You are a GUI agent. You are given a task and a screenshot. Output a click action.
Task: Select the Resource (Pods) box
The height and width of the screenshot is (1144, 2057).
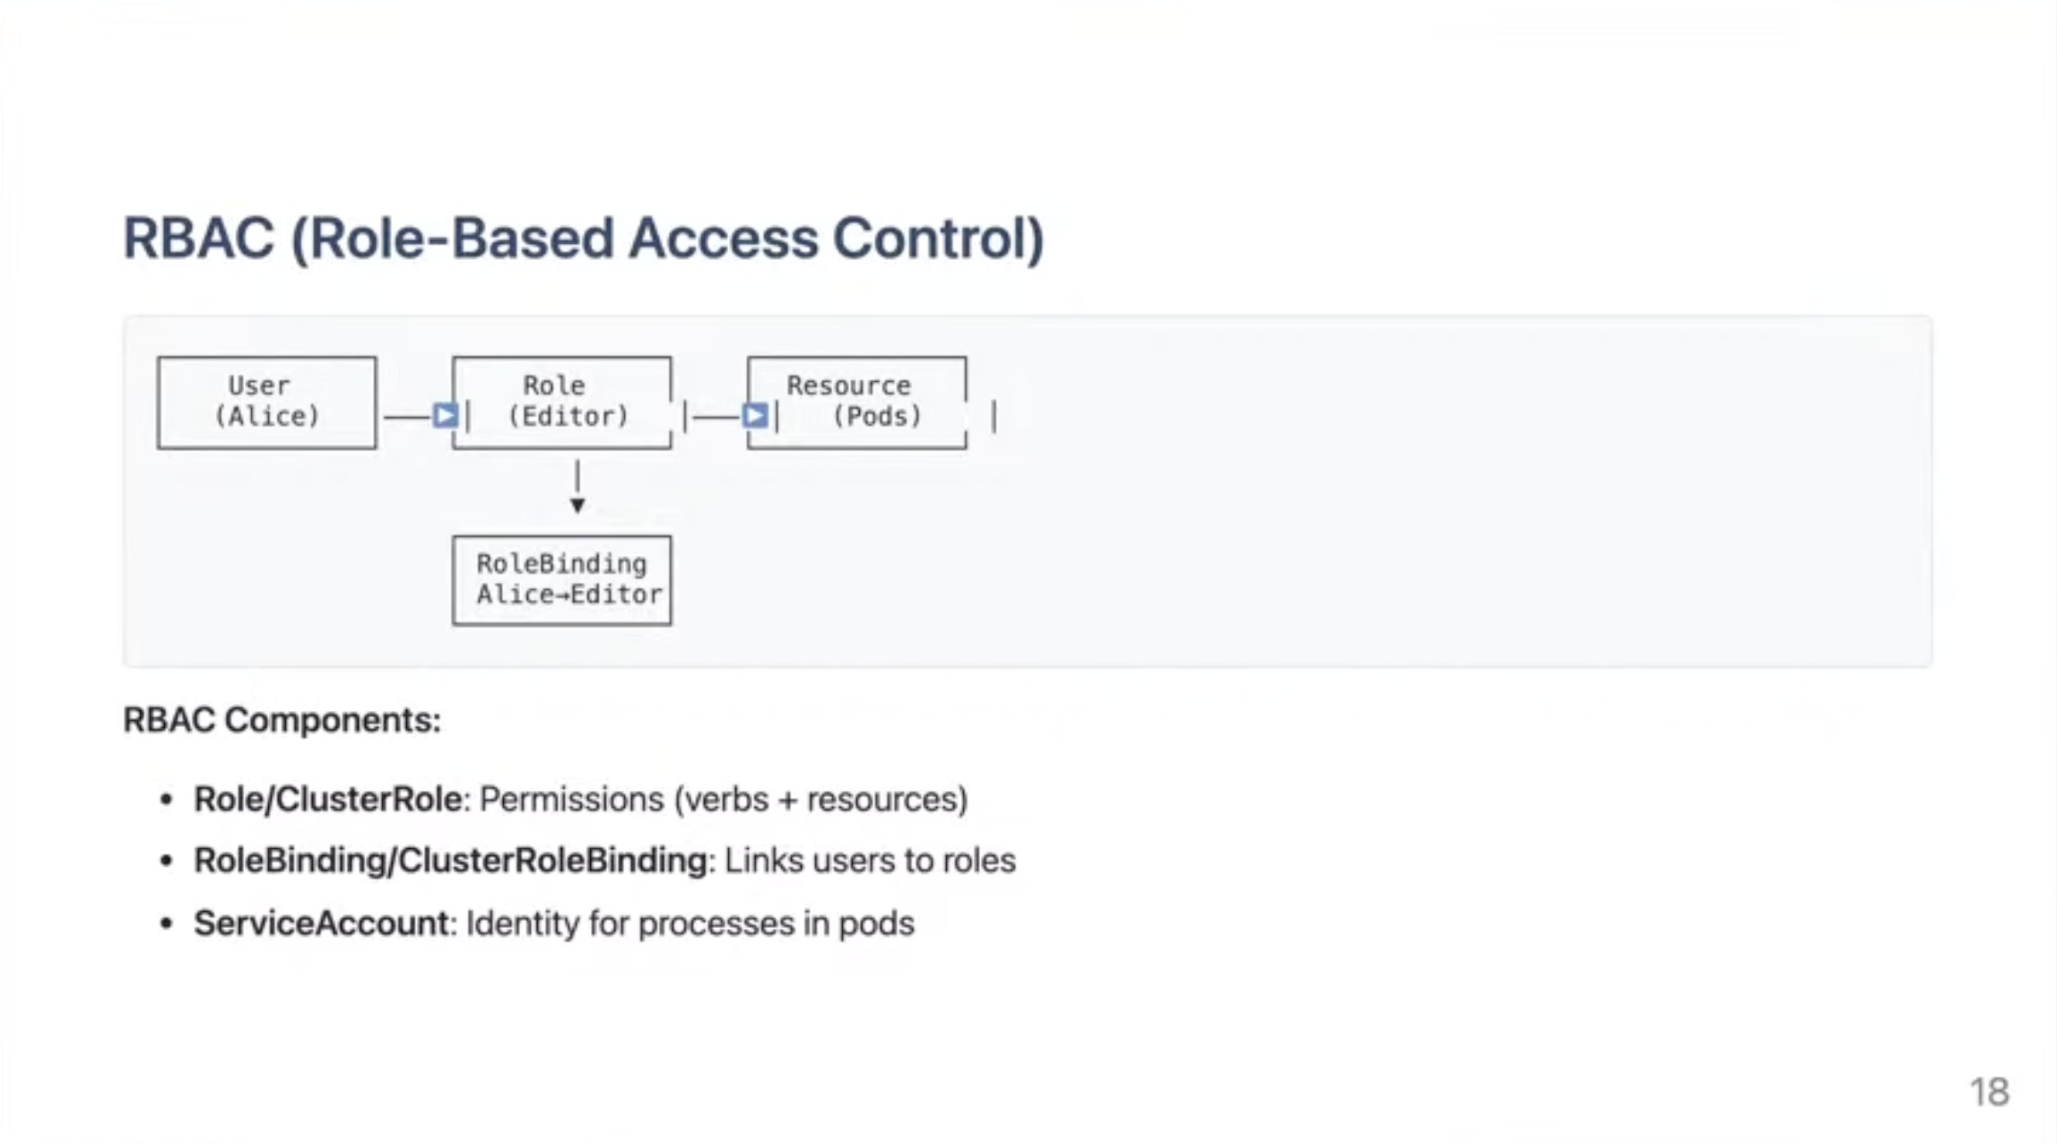pyautogui.click(x=856, y=403)
